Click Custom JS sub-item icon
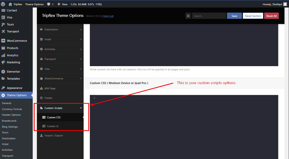Screen dimensions: 289x159 coord(44,126)
